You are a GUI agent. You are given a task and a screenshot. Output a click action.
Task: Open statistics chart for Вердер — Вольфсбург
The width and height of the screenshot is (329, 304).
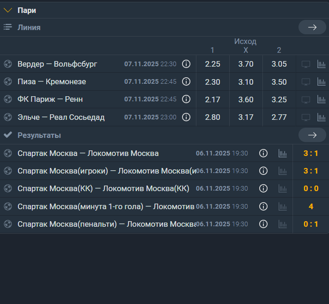[321, 64]
